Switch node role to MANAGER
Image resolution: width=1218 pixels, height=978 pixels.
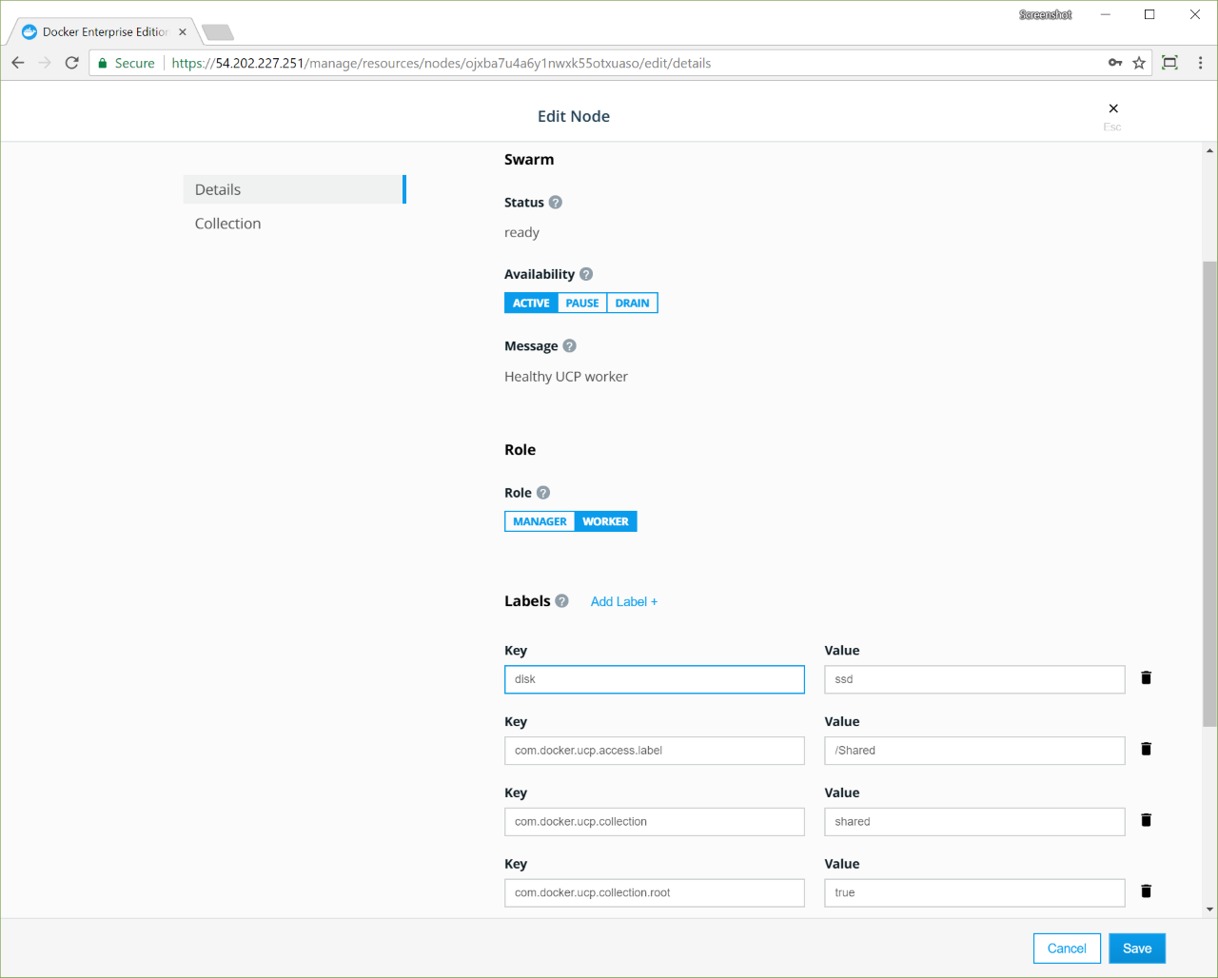[540, 521]
